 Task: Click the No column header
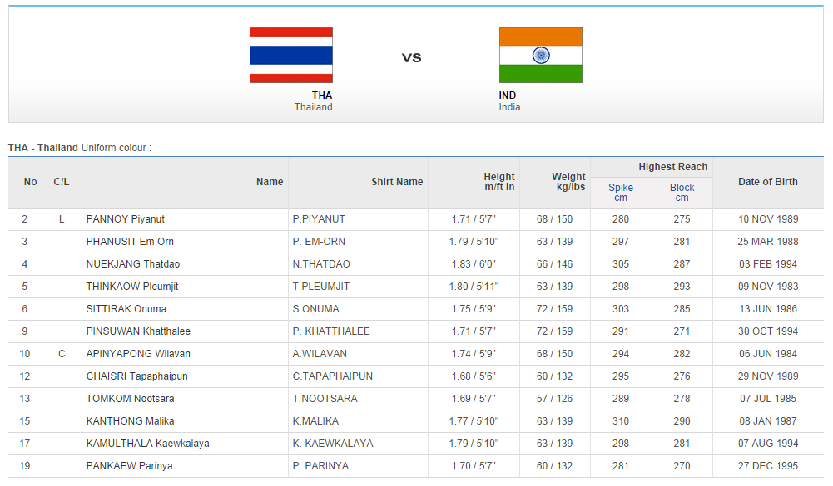coord(31,182)
